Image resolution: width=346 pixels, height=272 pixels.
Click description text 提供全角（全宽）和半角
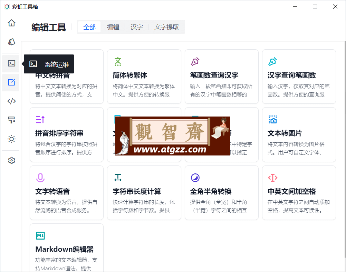coord(219,202)
